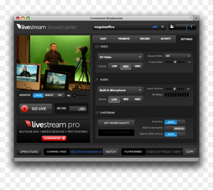Click the microphone icon beside AUDIO
This screenshot has height=190, width=213.
[x=97, y=80]
